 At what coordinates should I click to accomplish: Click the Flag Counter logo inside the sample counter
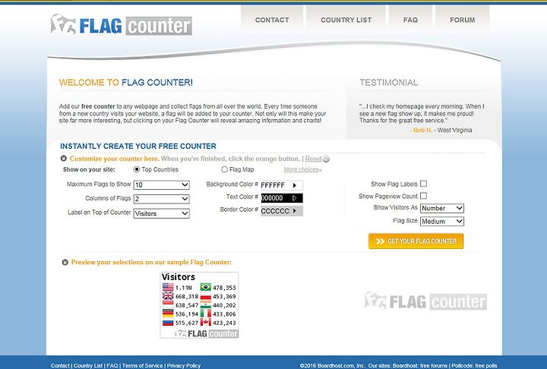point(206,333)
